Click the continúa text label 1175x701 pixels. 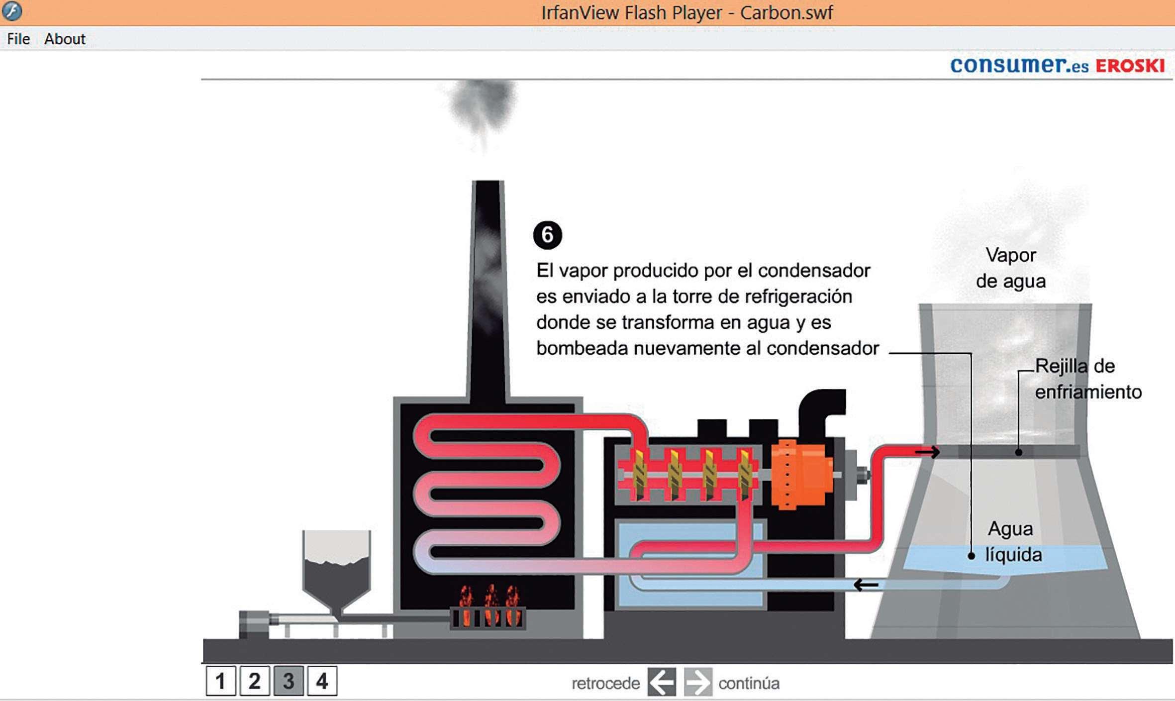(749, 683)
